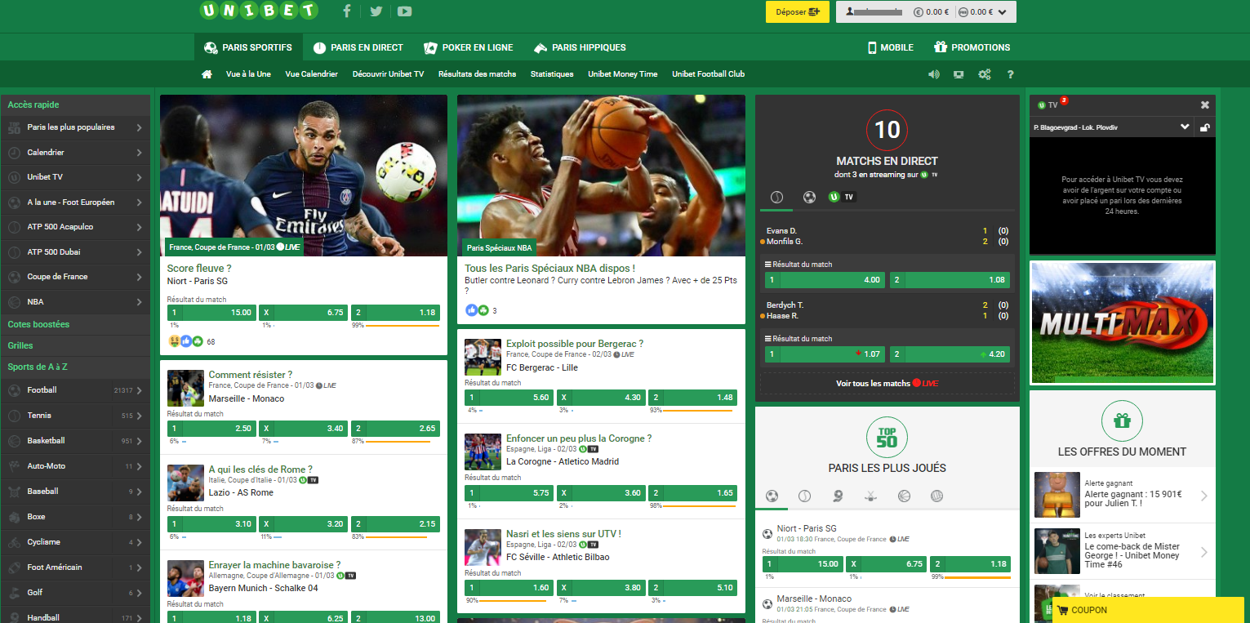Click the Boxe sport icon in sidebar

pos(14,517)
